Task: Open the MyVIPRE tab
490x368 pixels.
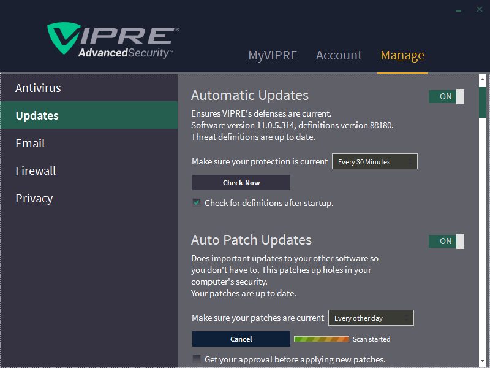Action: tap(273, 55)
